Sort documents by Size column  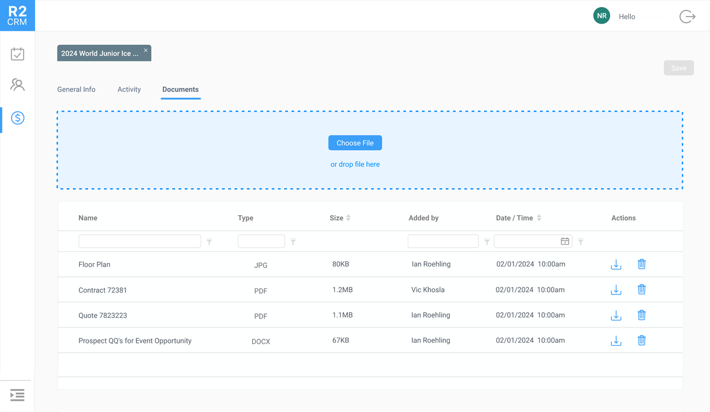(x=348, y=218)
